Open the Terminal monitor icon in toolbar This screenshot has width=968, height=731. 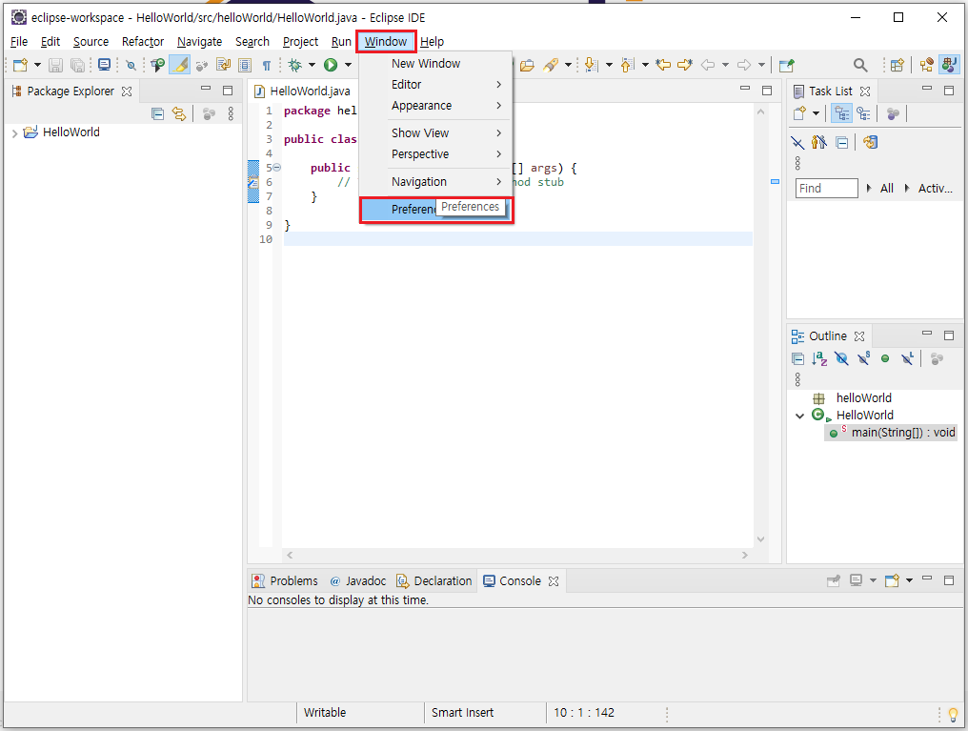click(105, 65)
